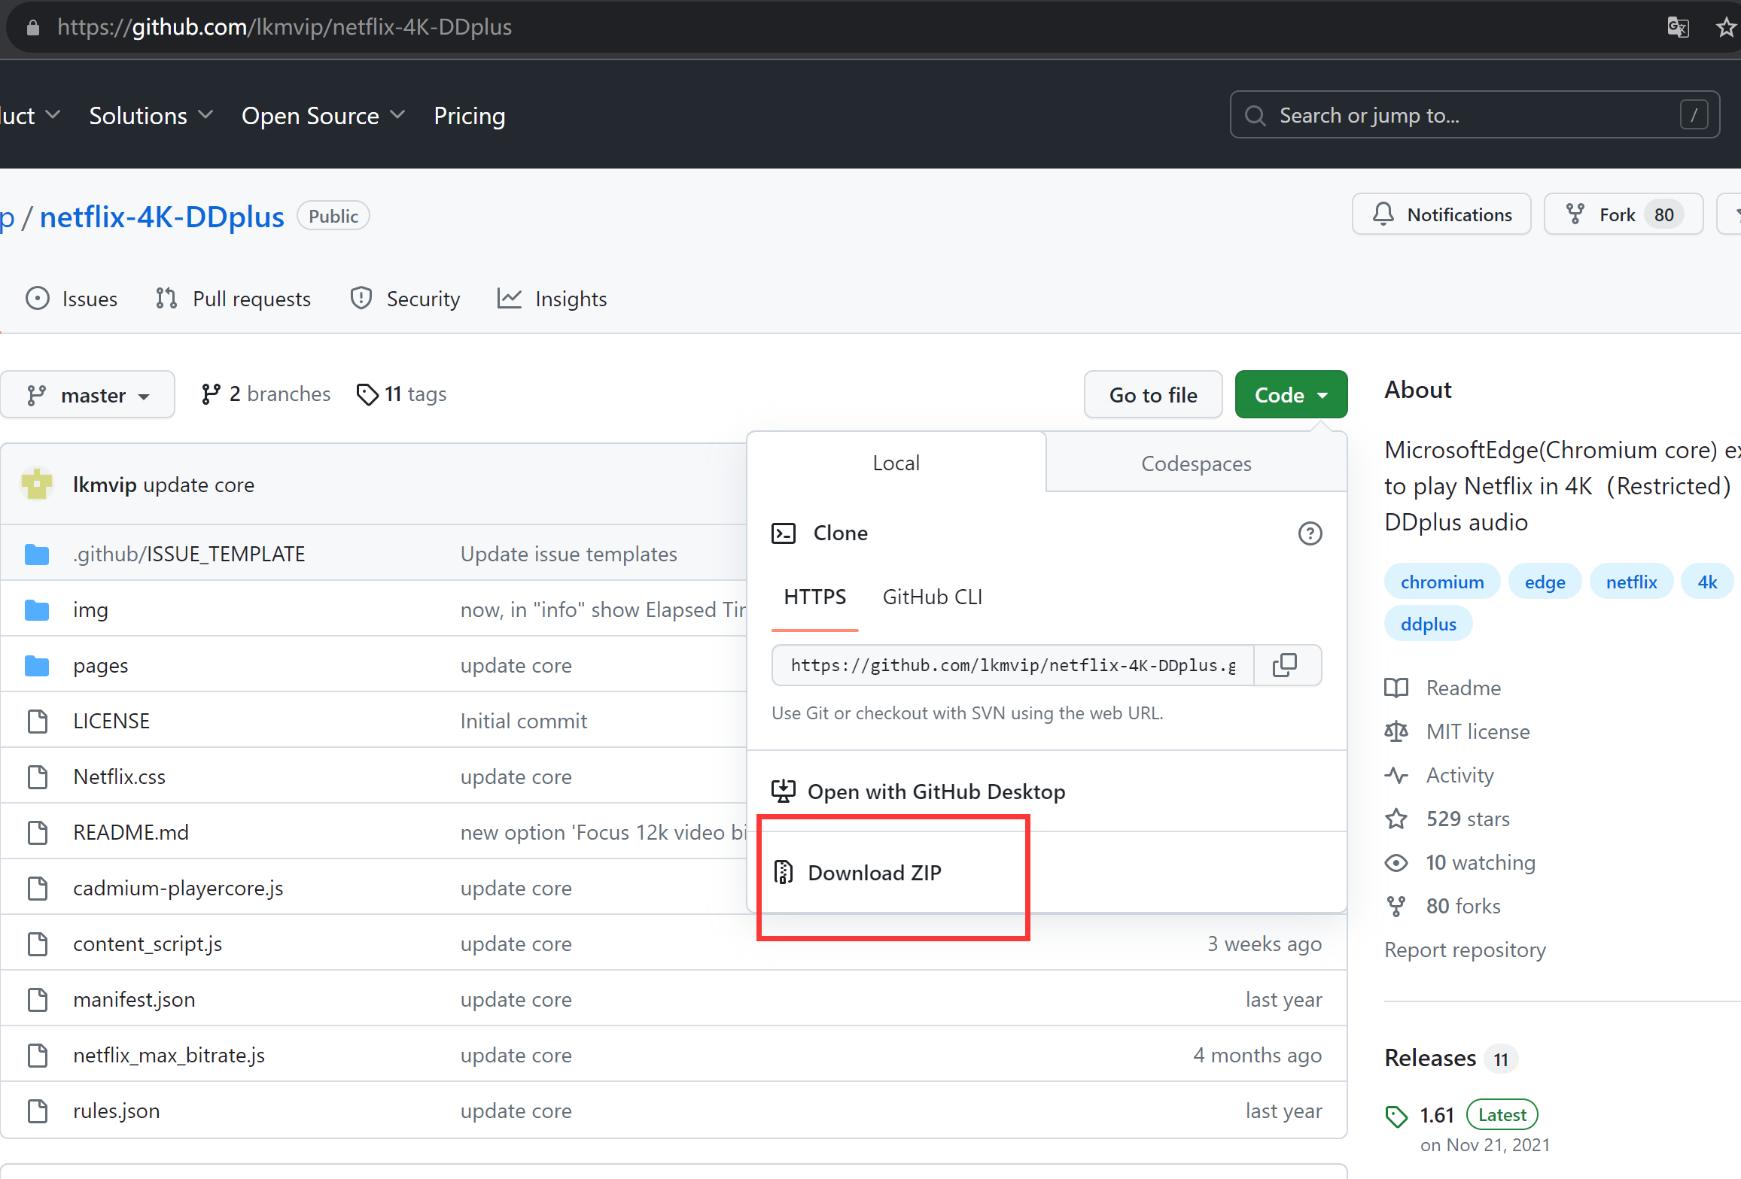Copy the HTTPS clone URL to clipboard
This screenshot has width=1741, height=1179.
1286,665
